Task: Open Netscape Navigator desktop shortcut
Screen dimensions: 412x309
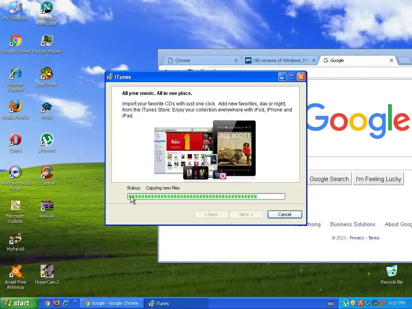Action: coord(47,13)
